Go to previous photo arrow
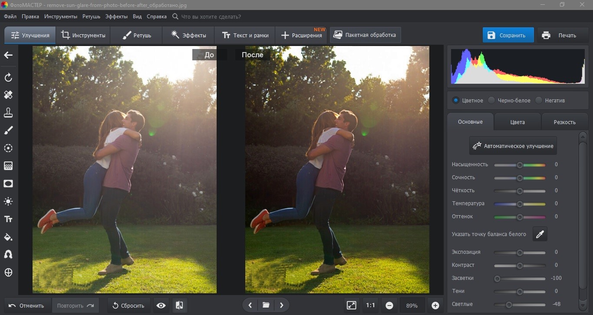 (250, 305)
